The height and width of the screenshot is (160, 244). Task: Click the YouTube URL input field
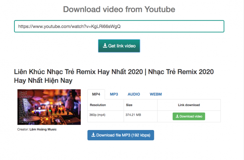point(119,26)
